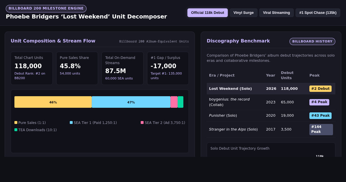Image resolution: width=346 pixels, height=182 pixels.
Task: Click the 'Lost Weekend' Unit Decomposer page title
Action: [86, 16]
